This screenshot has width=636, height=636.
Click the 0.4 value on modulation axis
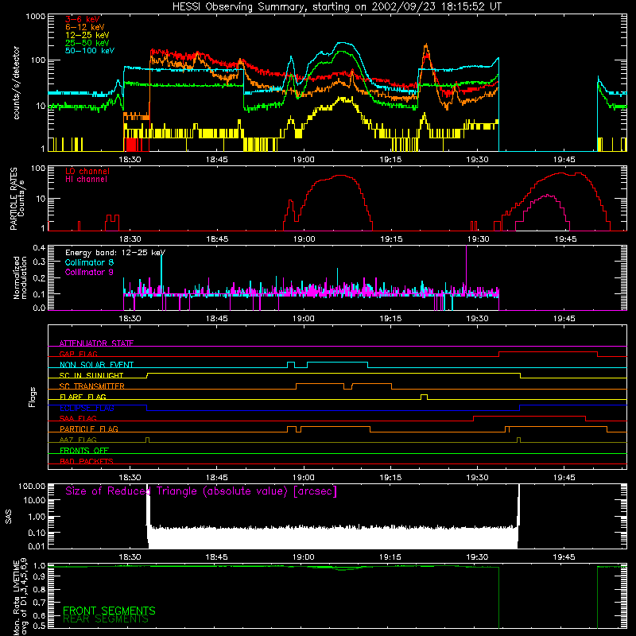pos(39,248)
